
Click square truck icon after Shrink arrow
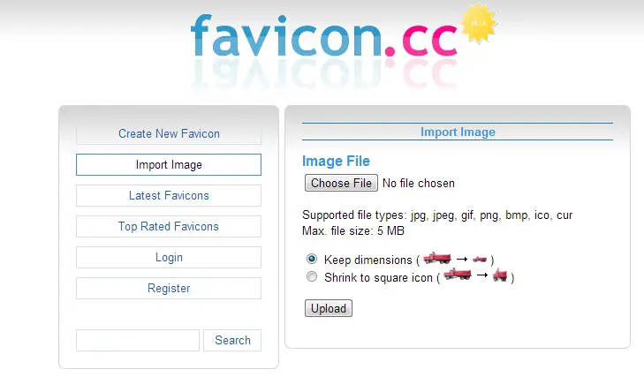coord(500,275)
